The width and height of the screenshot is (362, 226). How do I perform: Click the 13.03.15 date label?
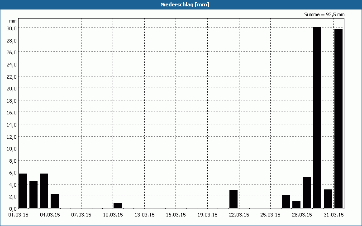(x=144, y=215)
